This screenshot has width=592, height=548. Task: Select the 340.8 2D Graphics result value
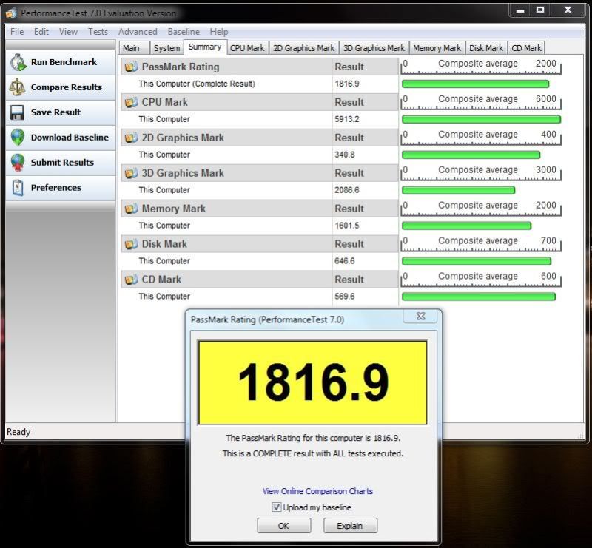[x=344, y=155]
